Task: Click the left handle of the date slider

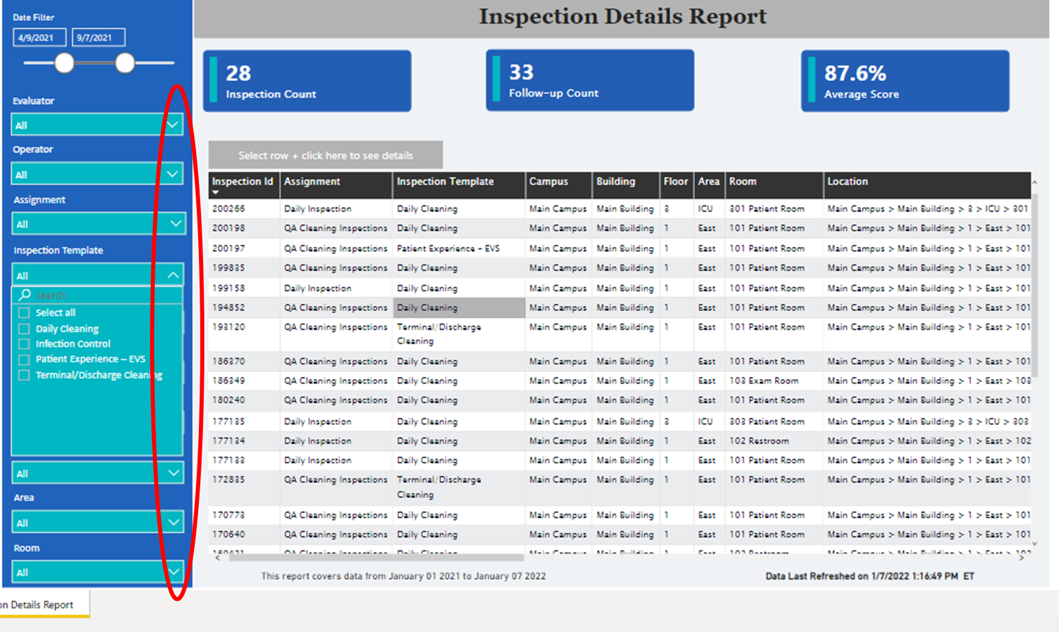Action: click(65, 63)
